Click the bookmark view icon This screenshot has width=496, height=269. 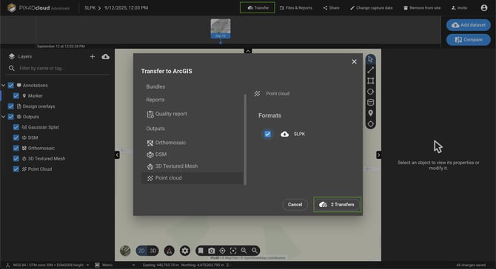[x=201, y=251]
